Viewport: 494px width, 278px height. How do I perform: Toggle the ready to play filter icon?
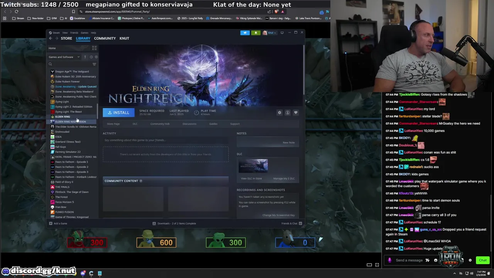(x=96, y=57)
